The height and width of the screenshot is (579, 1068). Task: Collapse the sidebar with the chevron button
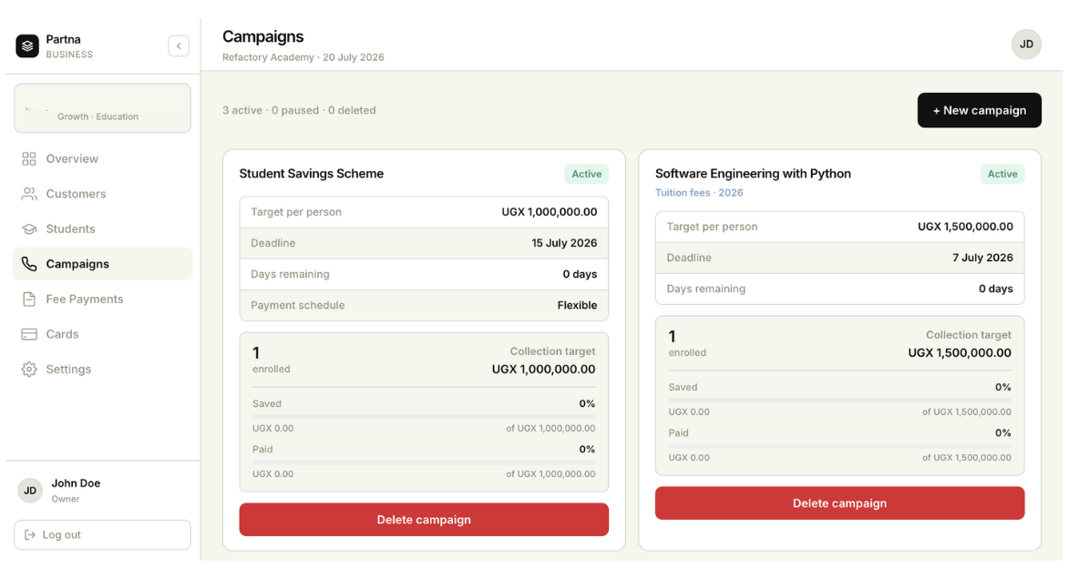click(179, 46)
